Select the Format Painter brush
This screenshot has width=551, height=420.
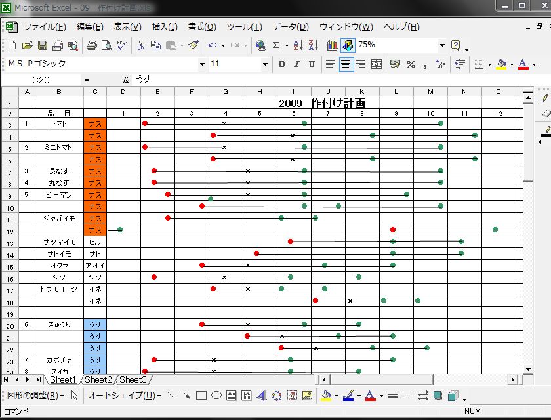pos(194,45)
